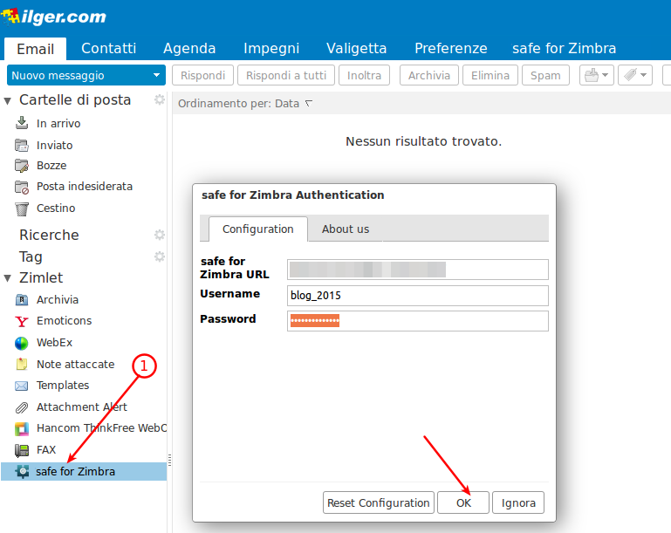This screenshot has width=671, height=533.
Task: Click the Reset Configuration button
Action: [x=379, y=502]
